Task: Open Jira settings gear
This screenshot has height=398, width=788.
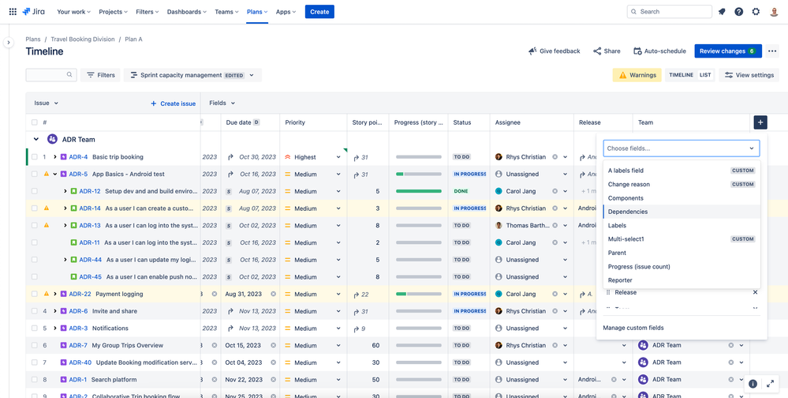Action: click(x=756, y=12)
